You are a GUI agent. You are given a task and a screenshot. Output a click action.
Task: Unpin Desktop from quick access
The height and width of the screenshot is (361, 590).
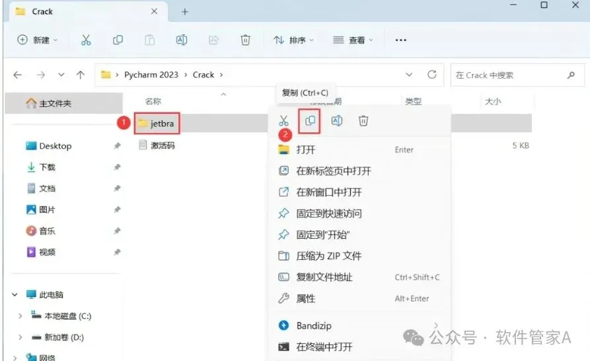click(x=117, y=145)
